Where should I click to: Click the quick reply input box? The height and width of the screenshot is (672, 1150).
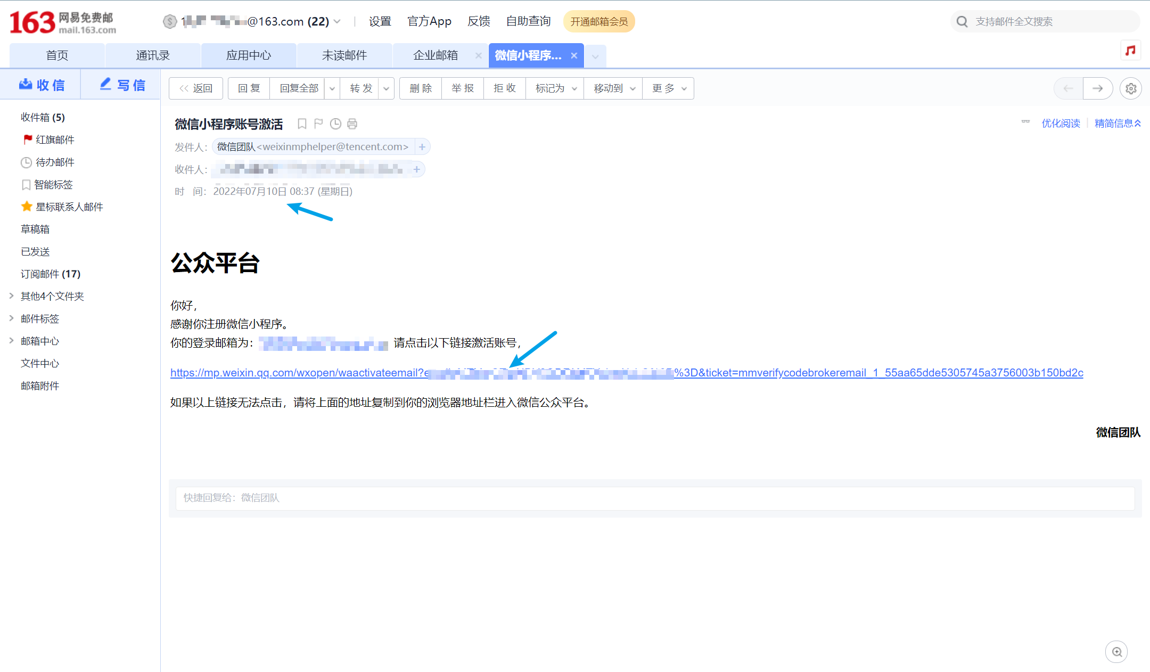coord(655,498)
